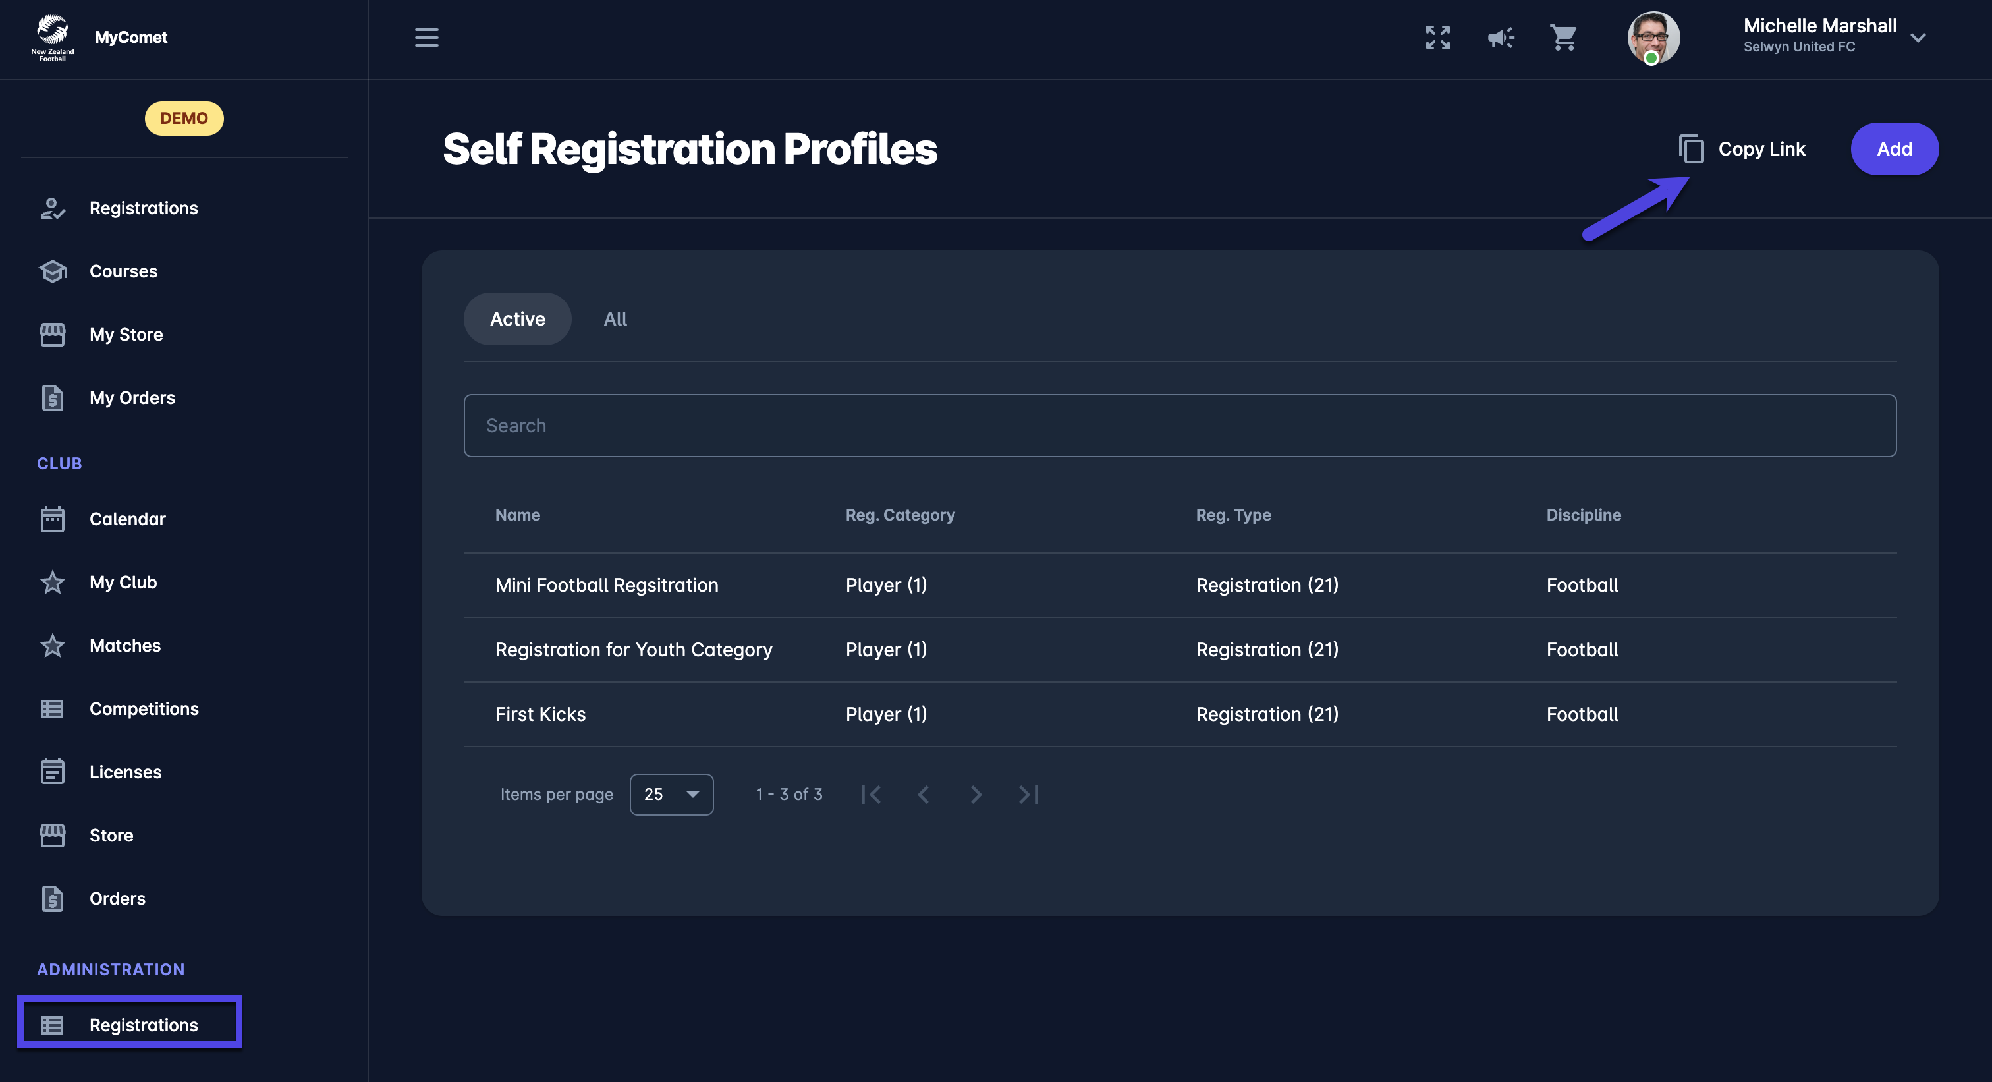Open the shopping cart icon

(x=1563, y=37)
